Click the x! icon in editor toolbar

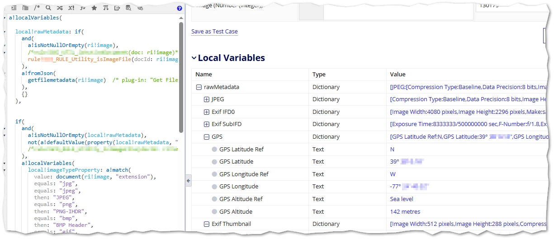71,8
